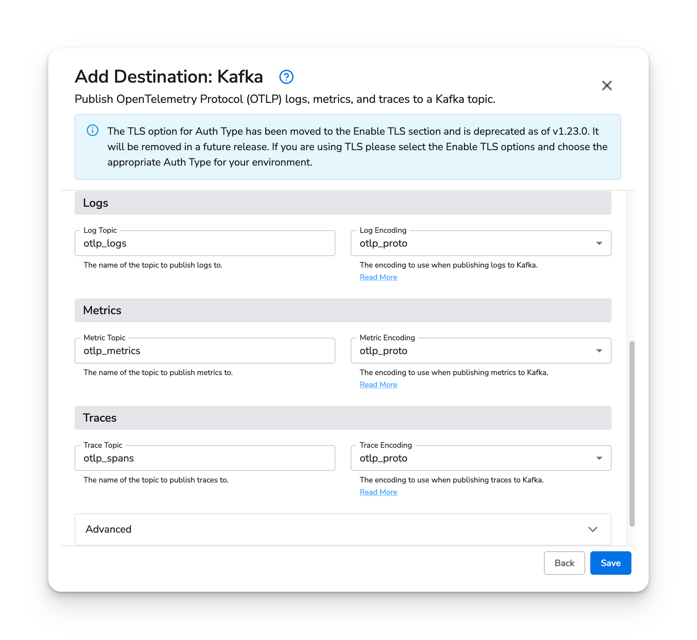Click into the Metric Topic field

205,351
